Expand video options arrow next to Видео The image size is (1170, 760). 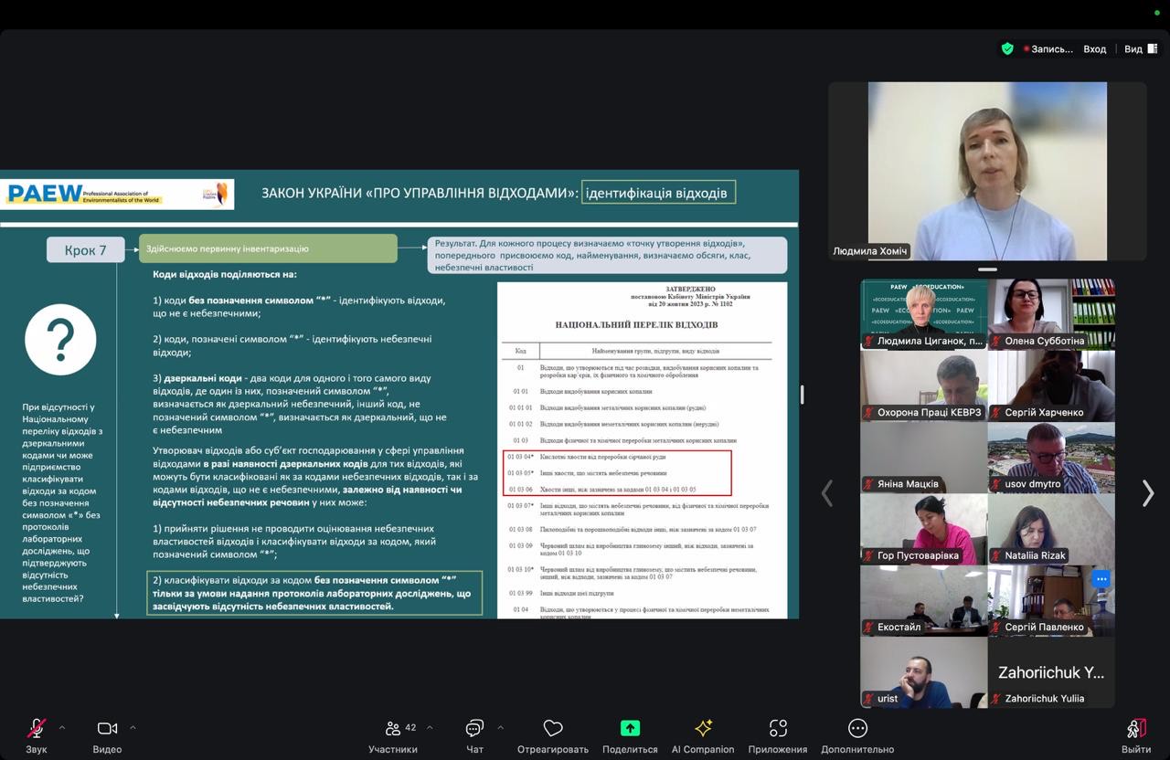coord(133,728)
